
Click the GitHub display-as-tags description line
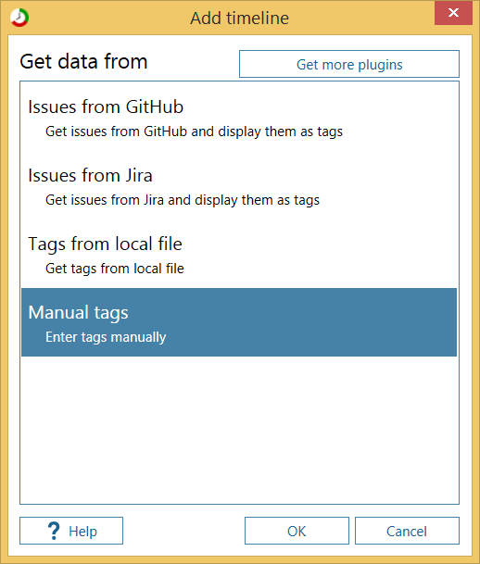coord(194,132)
